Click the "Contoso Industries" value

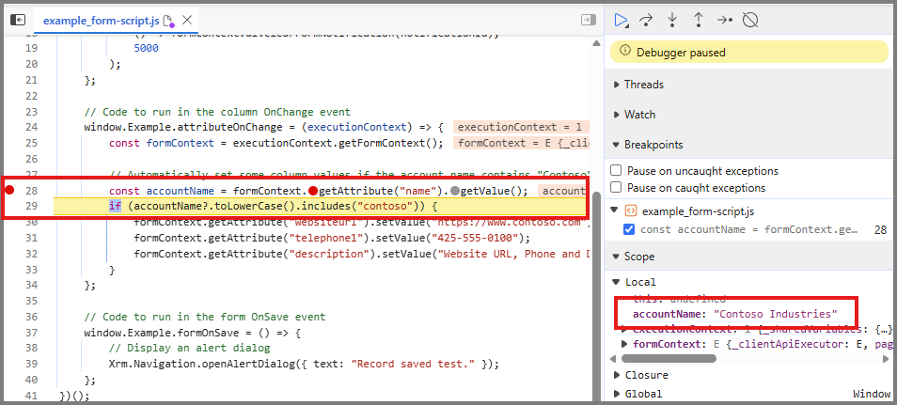(775, 314)
